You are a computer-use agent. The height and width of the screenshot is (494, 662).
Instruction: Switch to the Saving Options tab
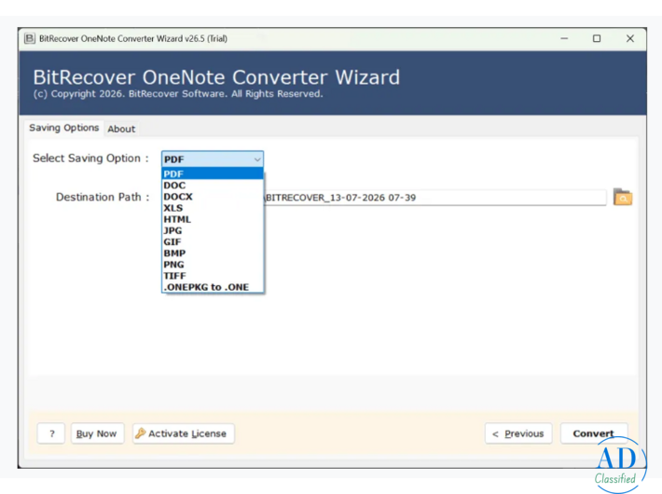point(63,128)
